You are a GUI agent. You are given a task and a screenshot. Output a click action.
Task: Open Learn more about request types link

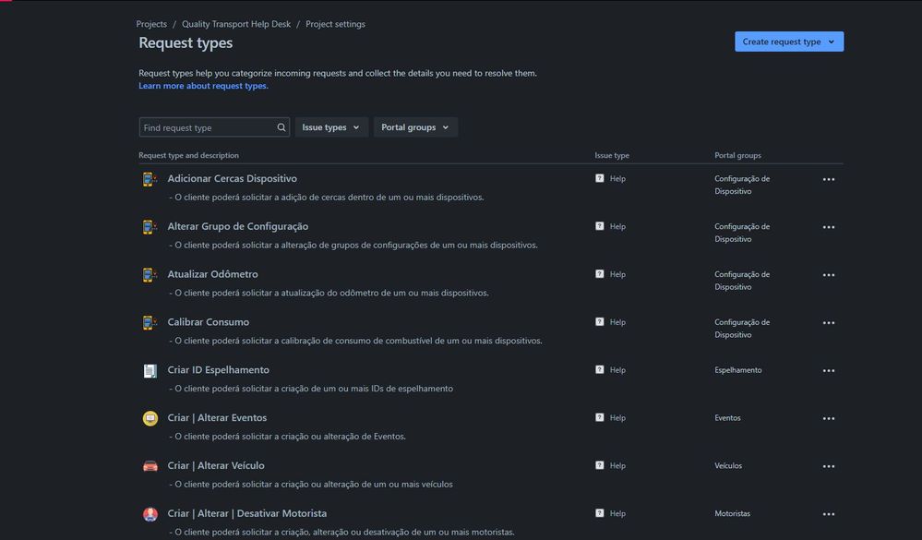(x=203, y=86)
